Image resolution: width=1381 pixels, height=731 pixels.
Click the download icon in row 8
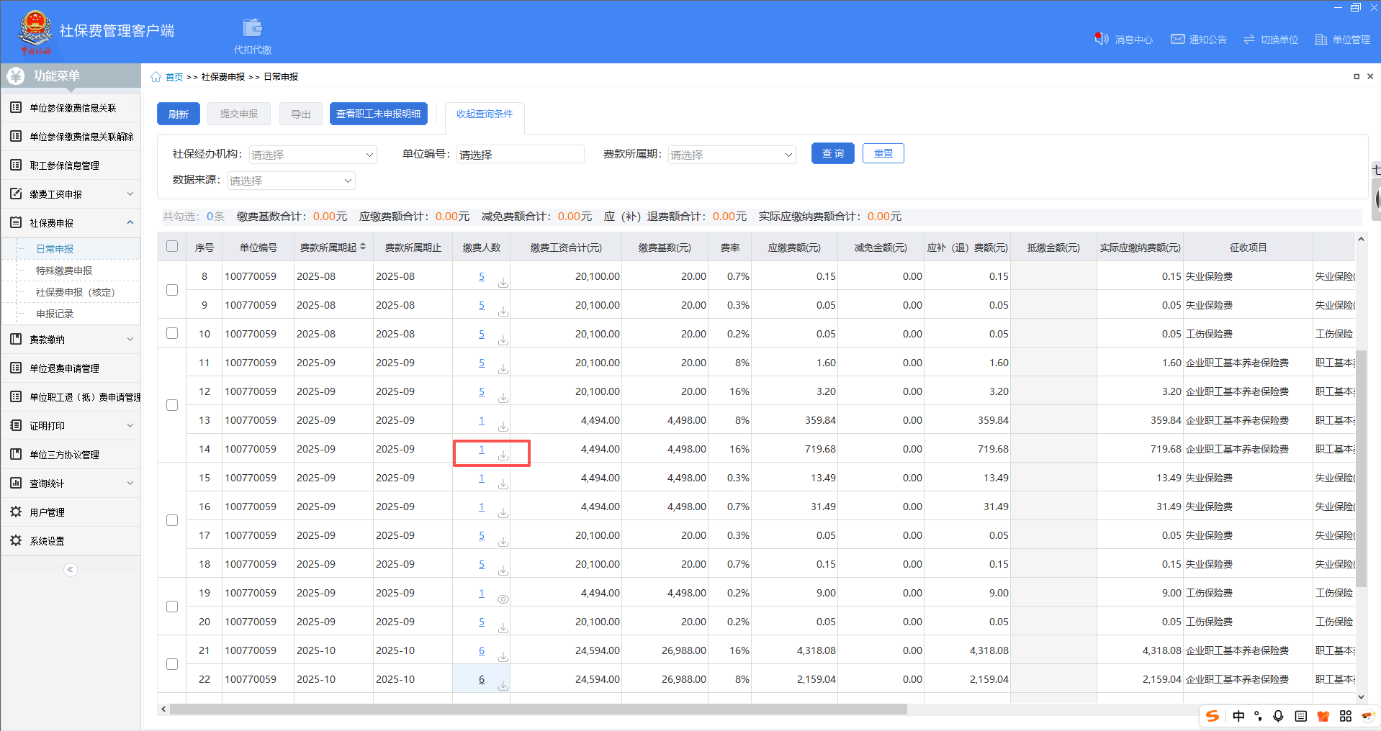coord(503,283)
